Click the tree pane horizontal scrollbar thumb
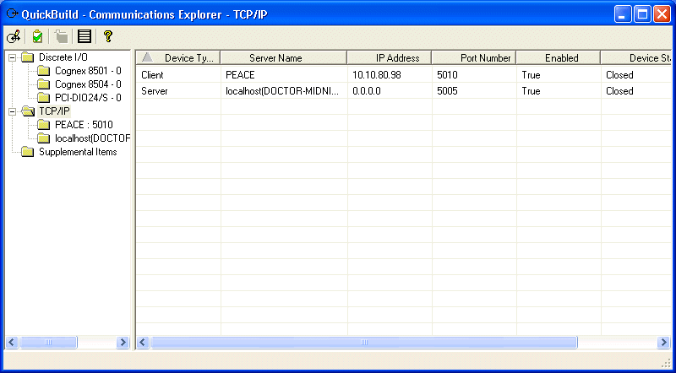This screenshot has height=373, width=676. pyautogui.click(x=48, y=343)
